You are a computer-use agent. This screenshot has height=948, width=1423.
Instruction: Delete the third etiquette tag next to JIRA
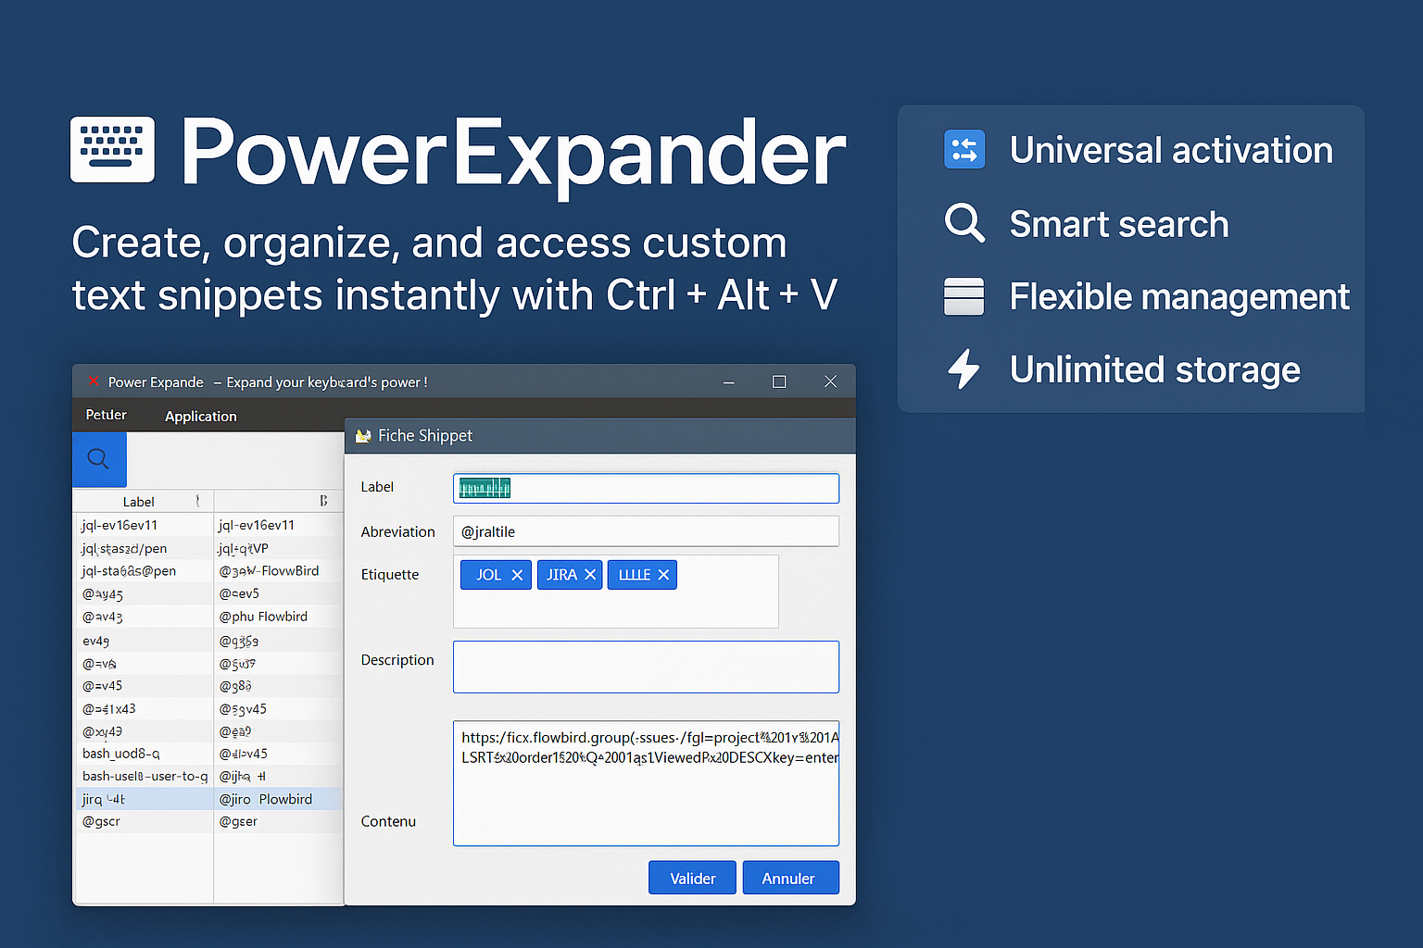(x=663, y=574)
